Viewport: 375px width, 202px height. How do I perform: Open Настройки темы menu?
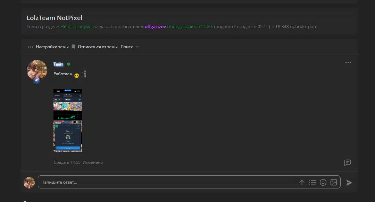click(52, 47)
